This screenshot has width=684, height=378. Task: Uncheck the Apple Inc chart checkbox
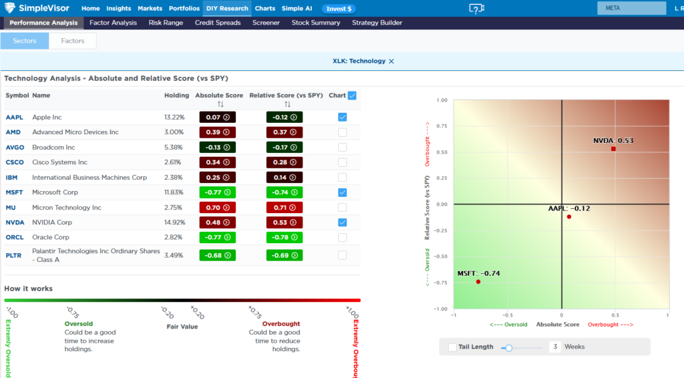click(342, 117)
